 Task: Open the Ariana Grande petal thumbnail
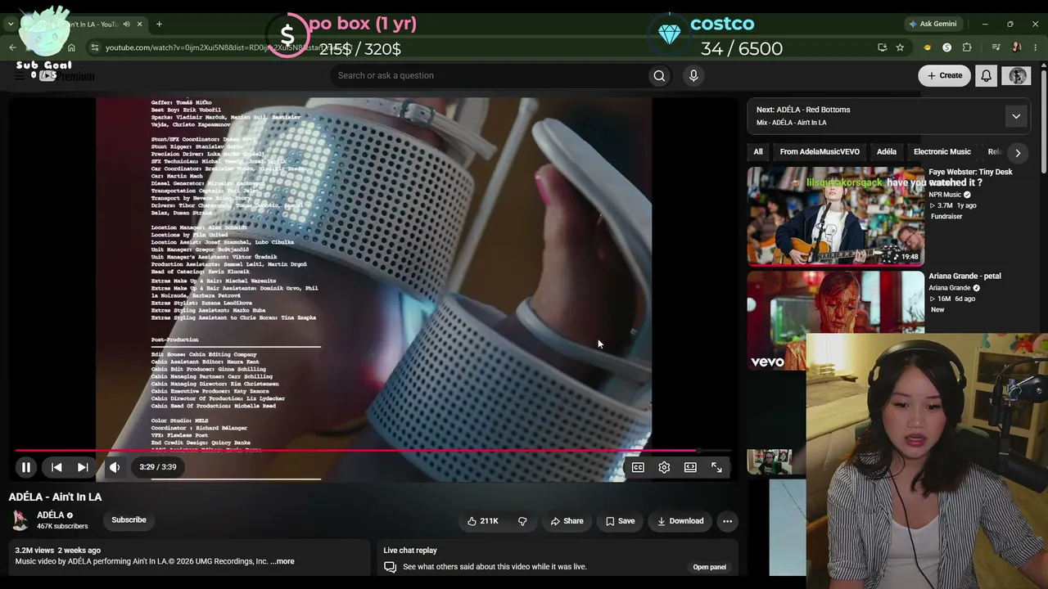(835, 321)
